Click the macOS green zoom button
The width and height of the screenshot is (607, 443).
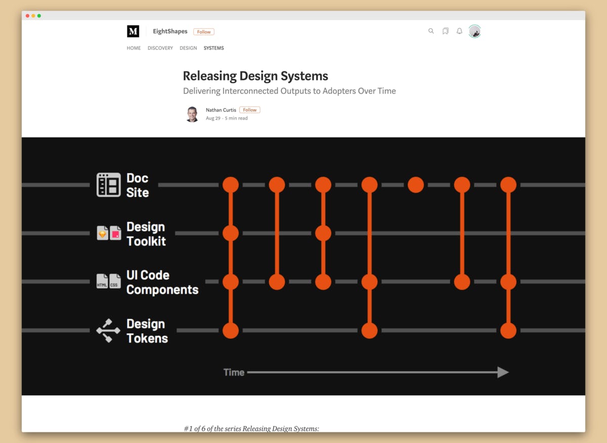pyautogui.click(x=39, y=16)
